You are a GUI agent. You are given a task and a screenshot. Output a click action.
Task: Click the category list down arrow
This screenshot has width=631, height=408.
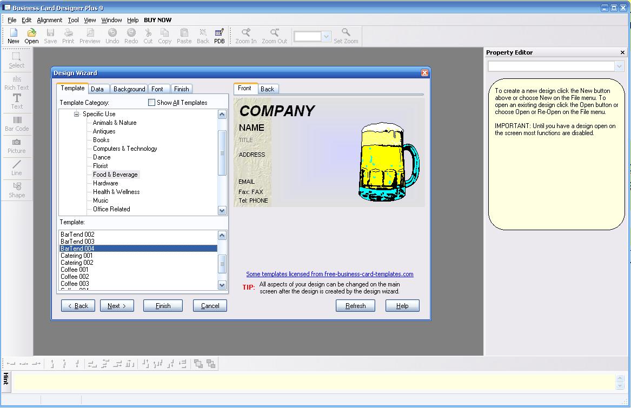[222, 210]
